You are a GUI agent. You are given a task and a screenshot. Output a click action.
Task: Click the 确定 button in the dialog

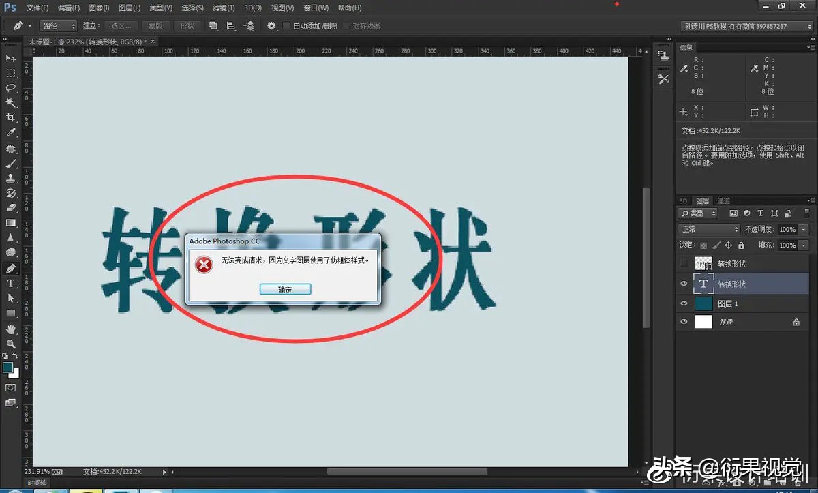pos(285,288)
